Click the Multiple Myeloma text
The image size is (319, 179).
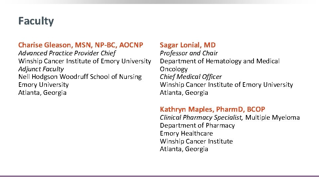point(272,117)
